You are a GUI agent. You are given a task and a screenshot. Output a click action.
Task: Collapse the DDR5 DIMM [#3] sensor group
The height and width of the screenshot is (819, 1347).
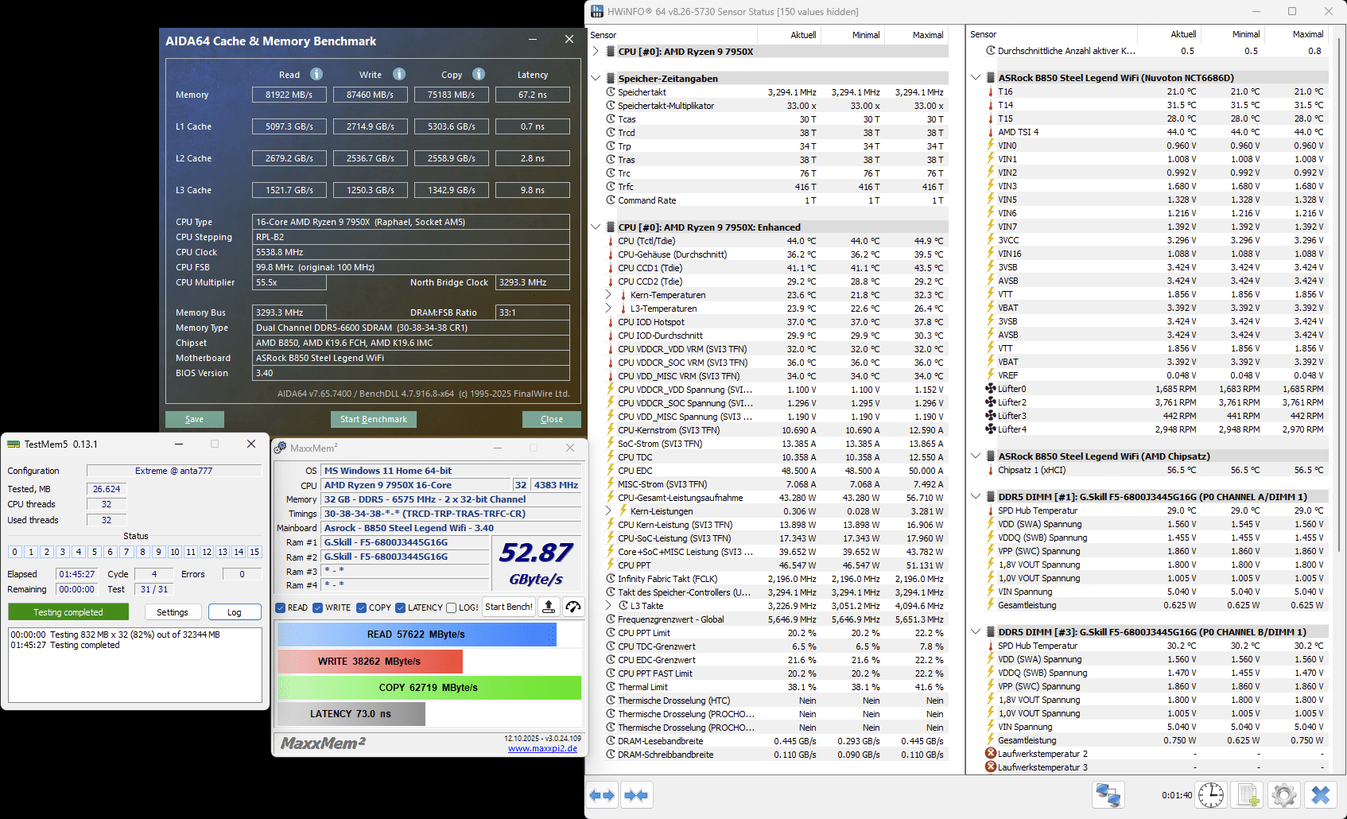(976, 631)
